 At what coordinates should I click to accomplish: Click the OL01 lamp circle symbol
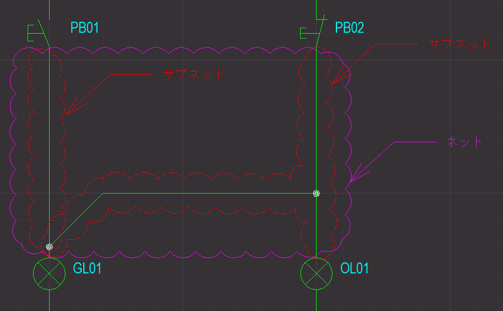[x=316, y=274]
